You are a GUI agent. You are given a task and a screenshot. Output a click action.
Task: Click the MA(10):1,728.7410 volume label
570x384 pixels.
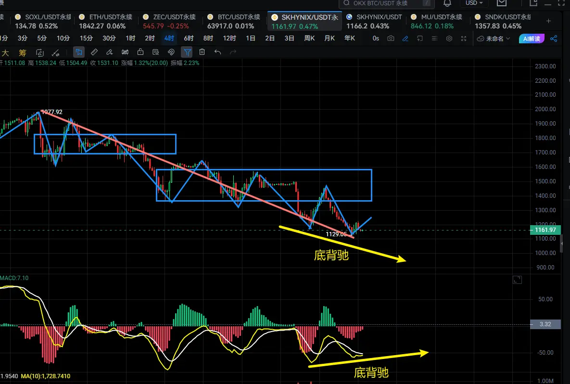45,376
